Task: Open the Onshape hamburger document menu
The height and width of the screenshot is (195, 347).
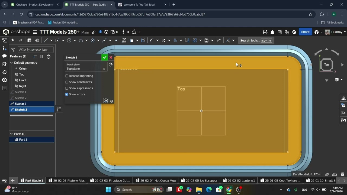Action: (x=35, y=32)
